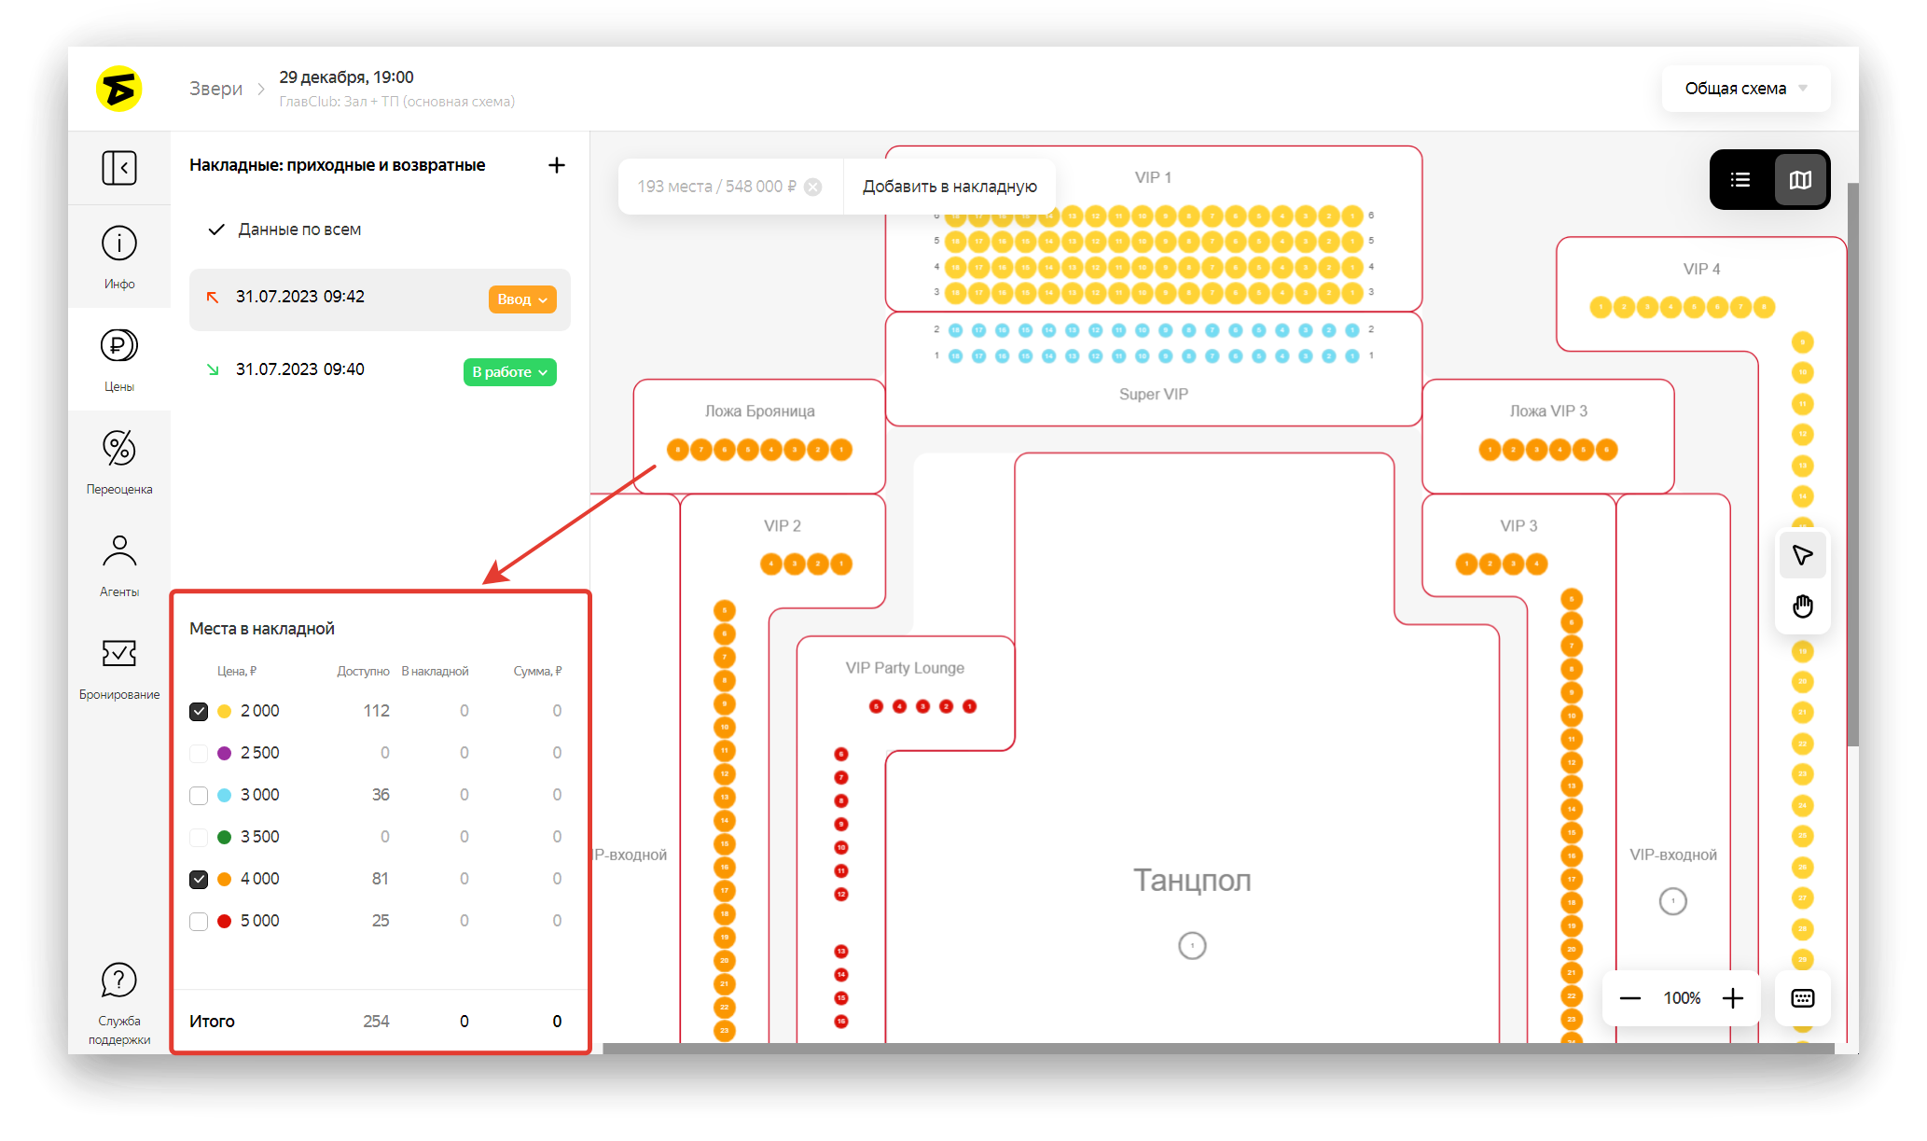Check the 5 000 price checkbox
1927x1141 pixels.
point(199,922)
